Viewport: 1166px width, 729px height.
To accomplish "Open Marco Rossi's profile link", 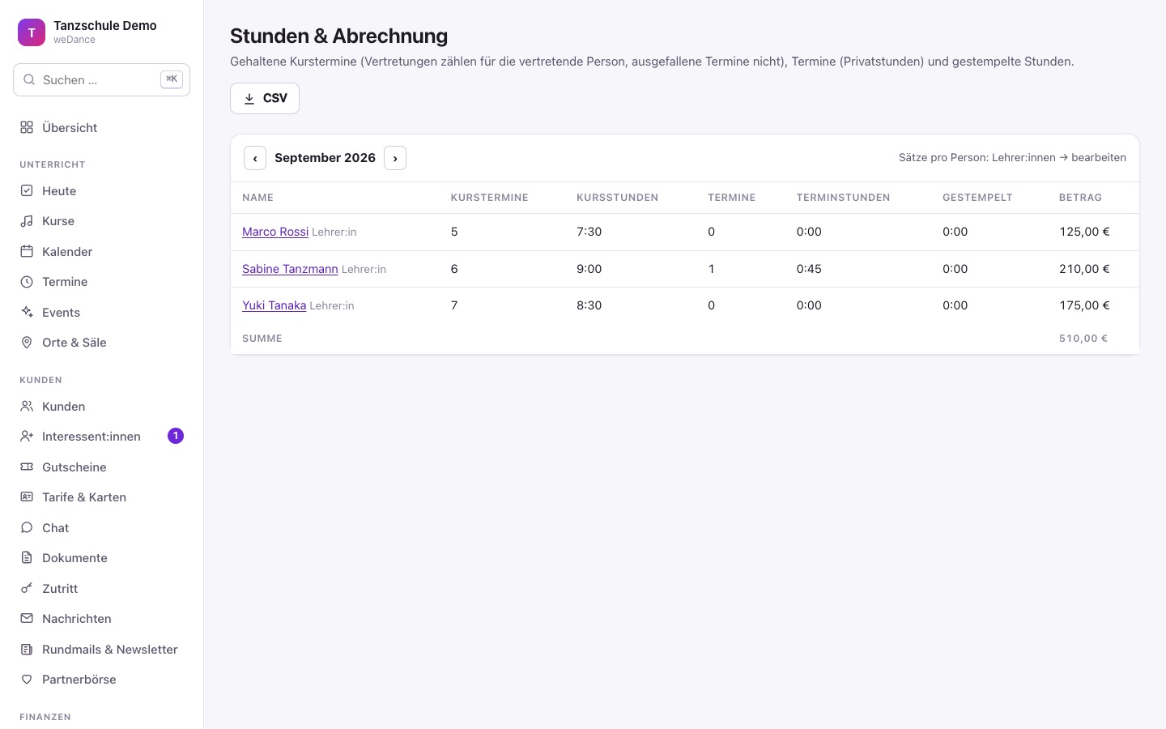I will [275, 232].
